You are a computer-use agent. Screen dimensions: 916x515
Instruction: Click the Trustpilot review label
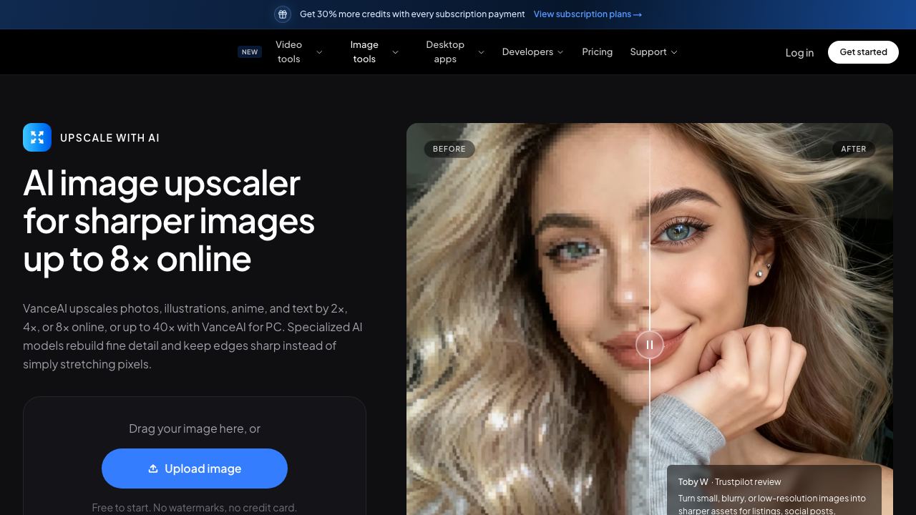748,482
